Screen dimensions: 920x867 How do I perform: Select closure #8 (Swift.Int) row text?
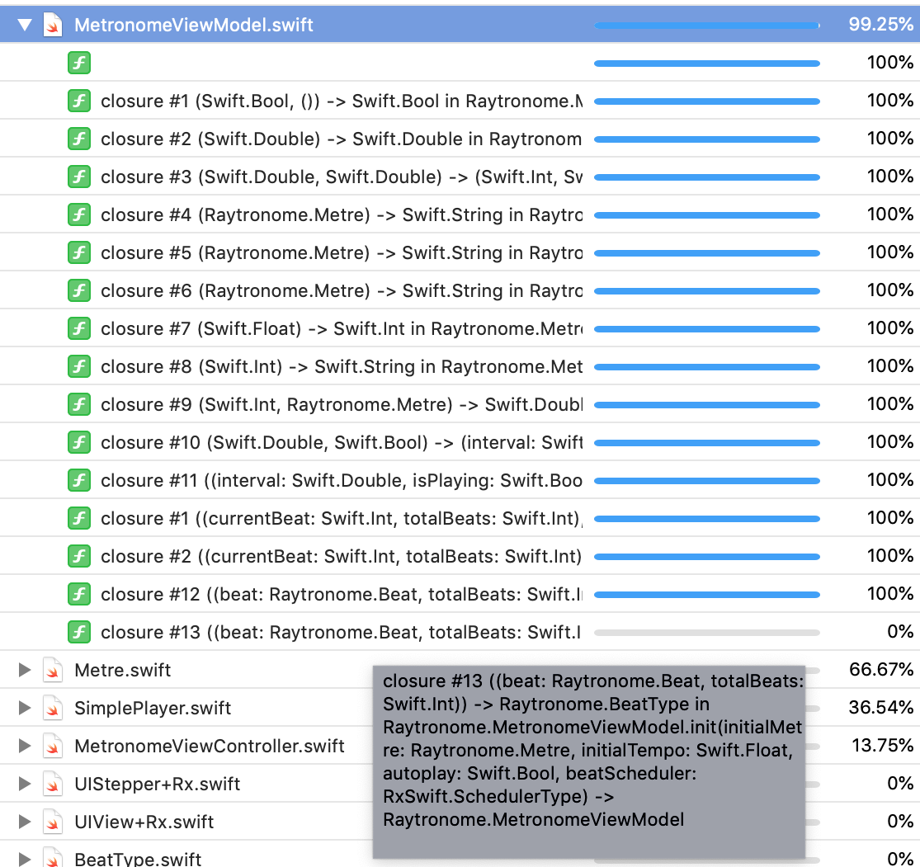point(342,366)
